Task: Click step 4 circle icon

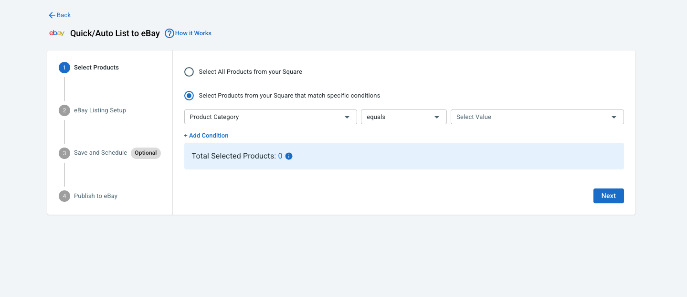Action: point(64,196)
